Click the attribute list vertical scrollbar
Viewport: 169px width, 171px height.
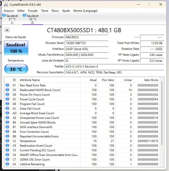[162, 113]
